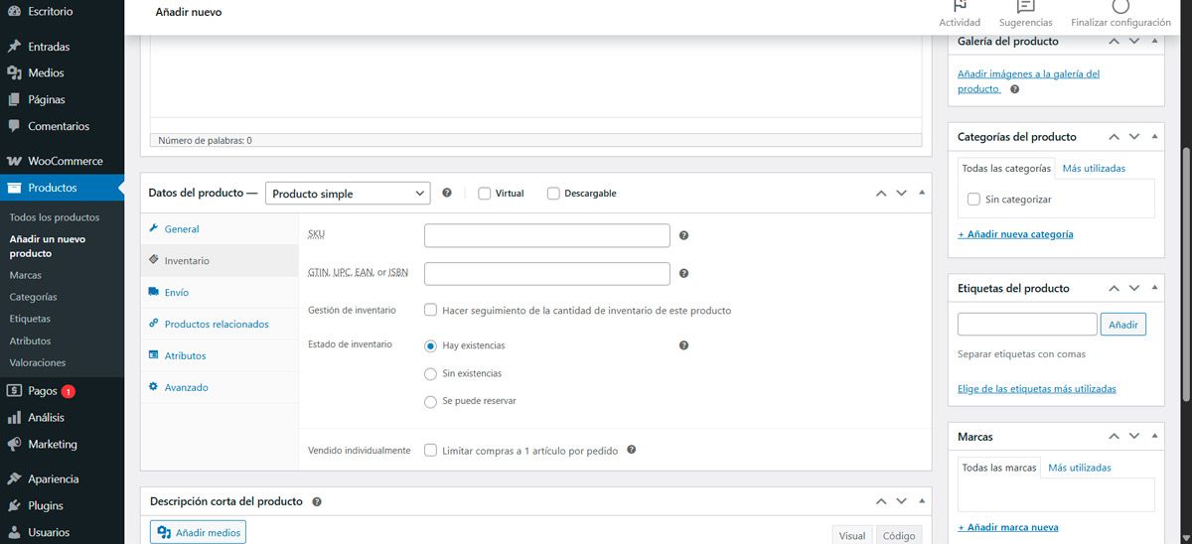Click help icon for Estado de inventario
Screen dimensions: 1192x544
(x=683, y=345)
